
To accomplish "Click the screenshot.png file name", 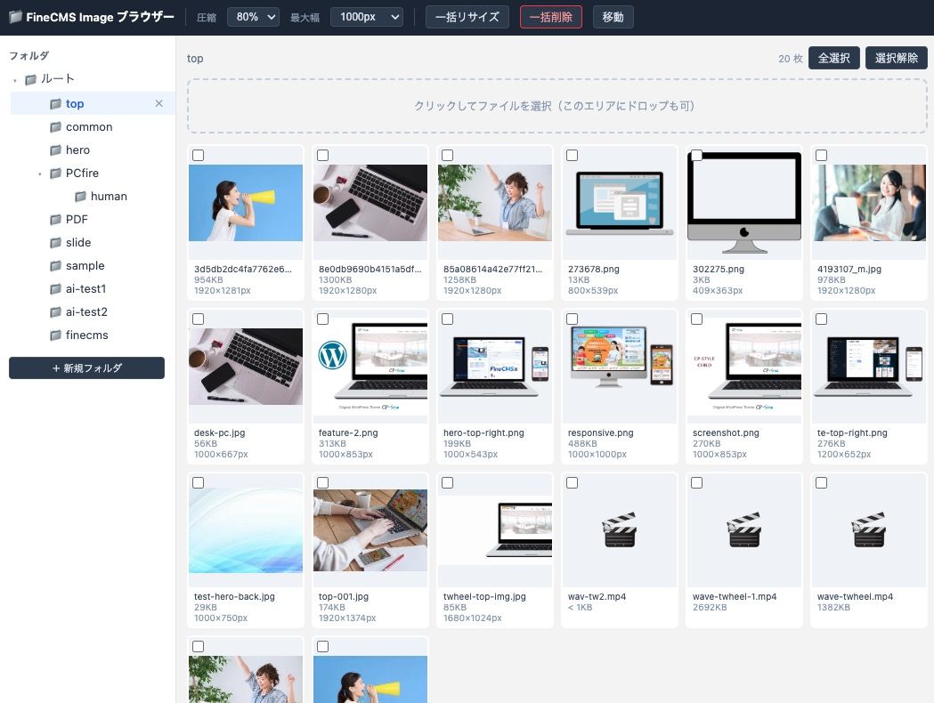I will 726,432.
